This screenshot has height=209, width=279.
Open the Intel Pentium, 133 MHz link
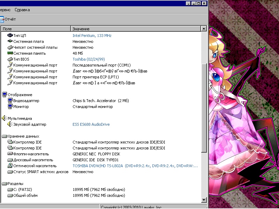click(x=92, y=36)
